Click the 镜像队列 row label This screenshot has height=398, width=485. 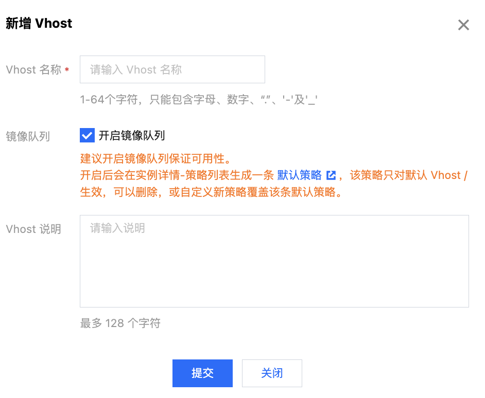[28, 136]
